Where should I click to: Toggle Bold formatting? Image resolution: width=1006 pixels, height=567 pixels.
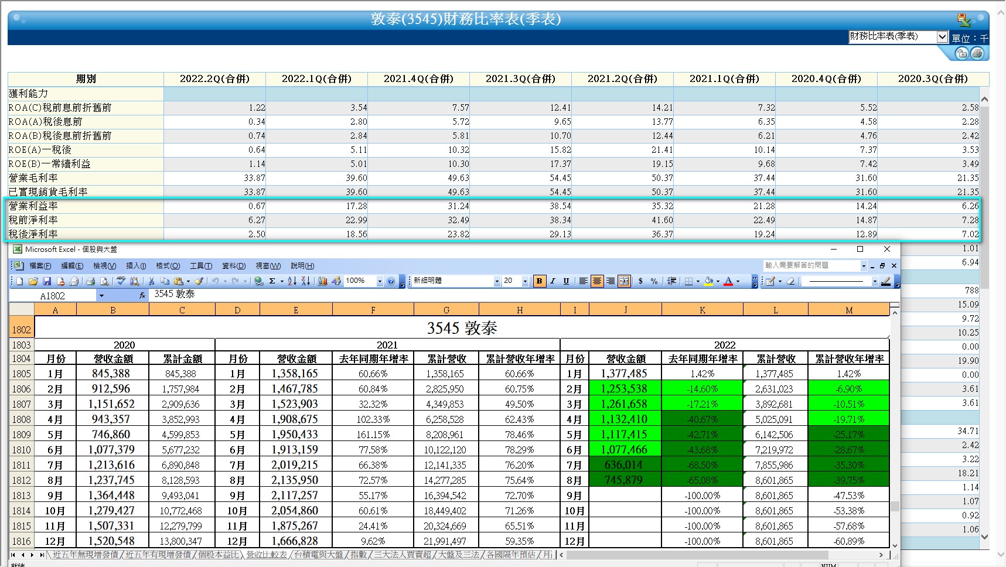tap(539, 281)
